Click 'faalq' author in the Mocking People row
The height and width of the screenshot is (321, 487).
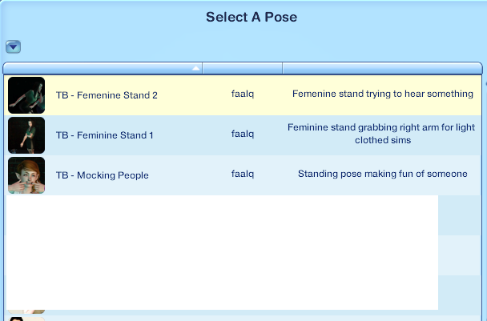pos(243,174)
